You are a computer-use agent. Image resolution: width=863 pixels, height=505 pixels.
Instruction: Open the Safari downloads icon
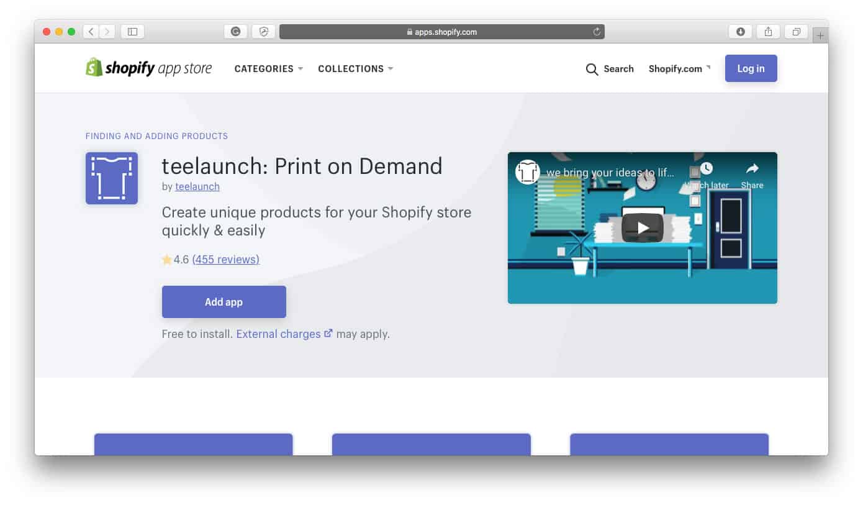point(741,32)
